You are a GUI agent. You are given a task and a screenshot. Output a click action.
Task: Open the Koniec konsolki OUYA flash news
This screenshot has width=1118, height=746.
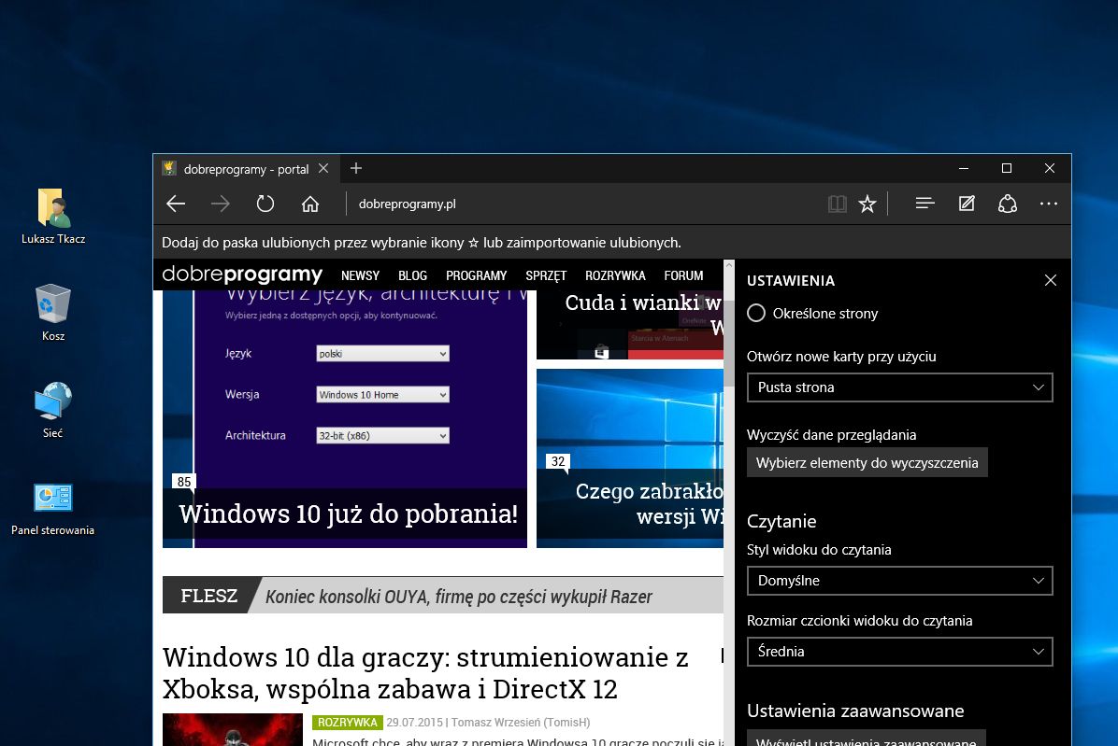[x=458, y=597]
